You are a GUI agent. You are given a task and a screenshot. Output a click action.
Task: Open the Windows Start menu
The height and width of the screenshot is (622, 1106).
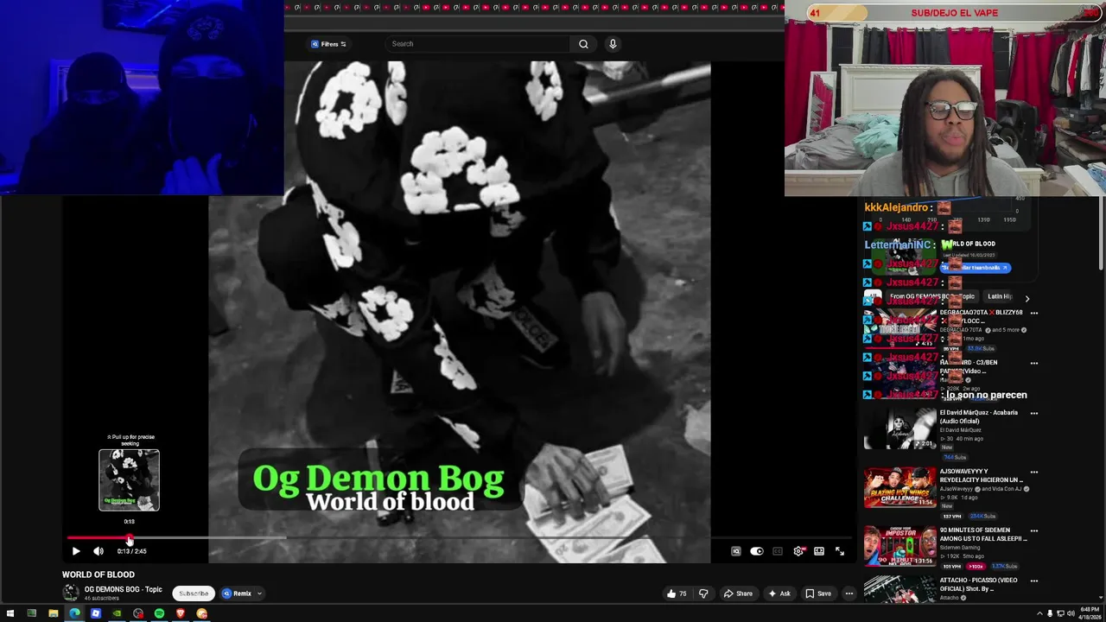[x=10, y=613]
